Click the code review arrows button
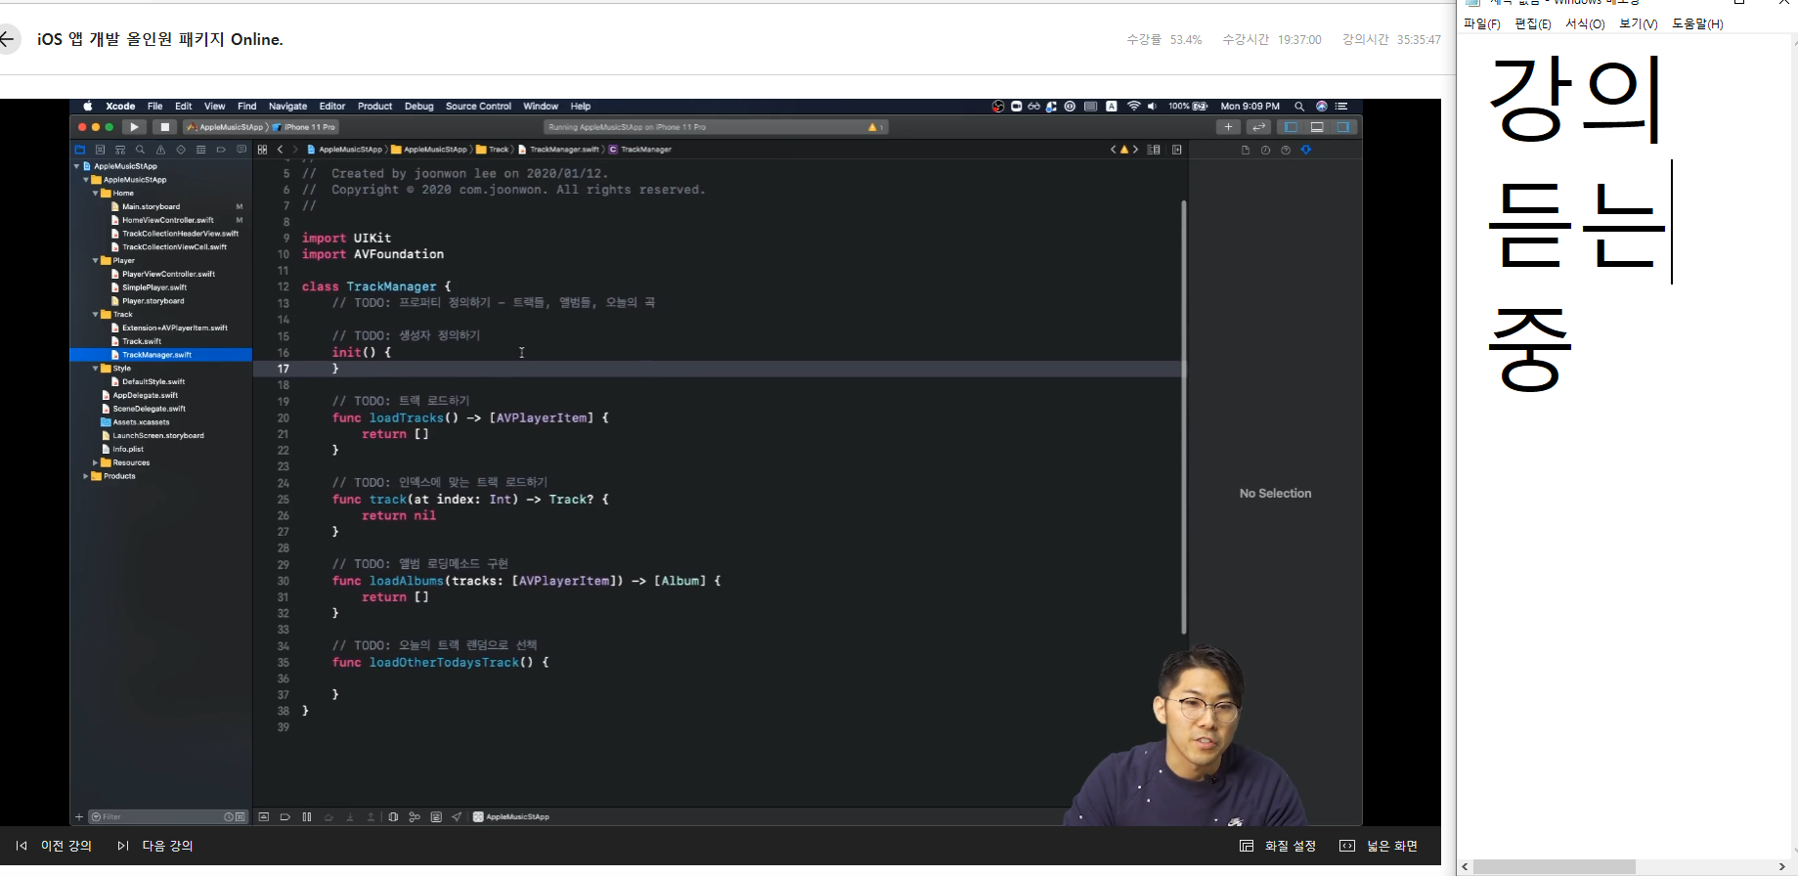 [1258, 127]
